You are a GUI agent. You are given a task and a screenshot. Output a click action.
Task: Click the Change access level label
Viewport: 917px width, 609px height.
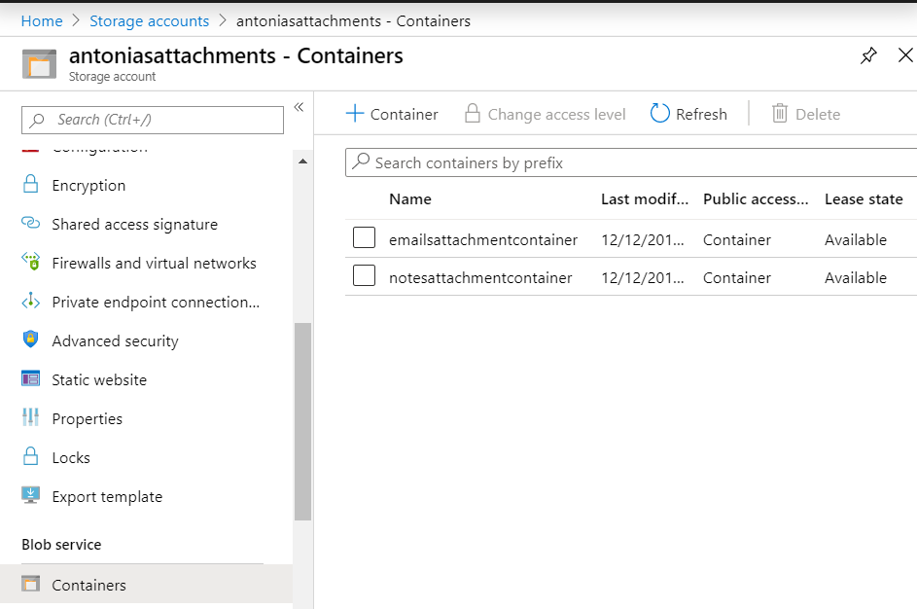(x=557, y=114)
